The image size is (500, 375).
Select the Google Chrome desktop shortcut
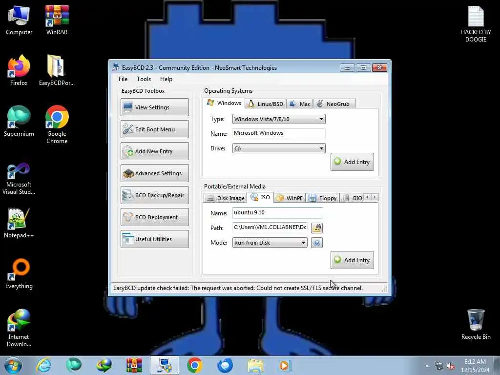(x=57, y=125)
